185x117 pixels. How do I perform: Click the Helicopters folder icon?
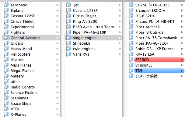click(6, 54)
